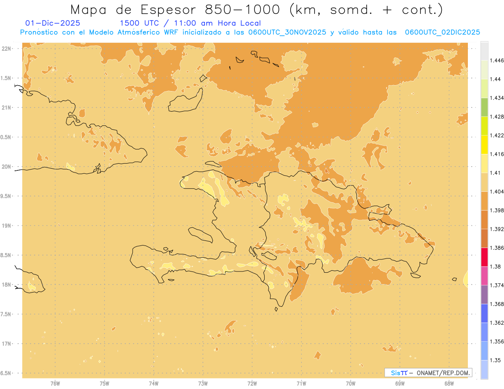Click the legend value '1.35'
This screenshot has width=504, height=389.
496,360
